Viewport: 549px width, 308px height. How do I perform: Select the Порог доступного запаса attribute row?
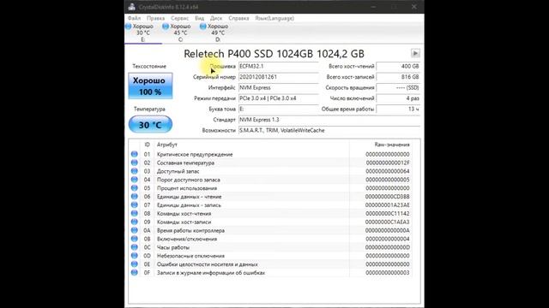click(x=270, y=180)
